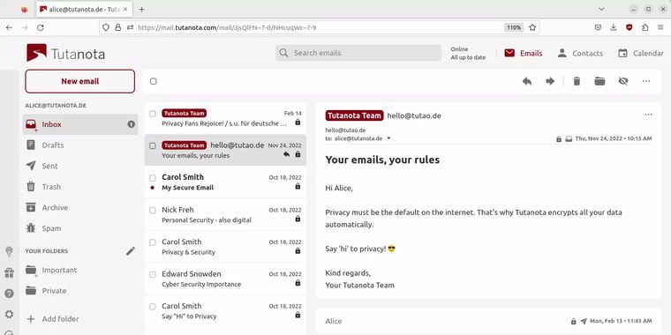Mark unread with the crossed-eye icon
Image resolution: width=671 pixels, height=335 pixels.
[623, 81]
